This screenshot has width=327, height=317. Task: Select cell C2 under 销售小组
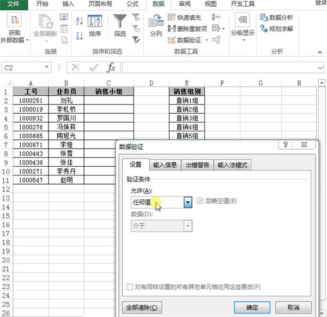(108, 100)
